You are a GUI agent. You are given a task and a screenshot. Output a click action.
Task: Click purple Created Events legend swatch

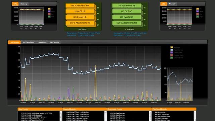pyautogui.click(x=172, y=52)
